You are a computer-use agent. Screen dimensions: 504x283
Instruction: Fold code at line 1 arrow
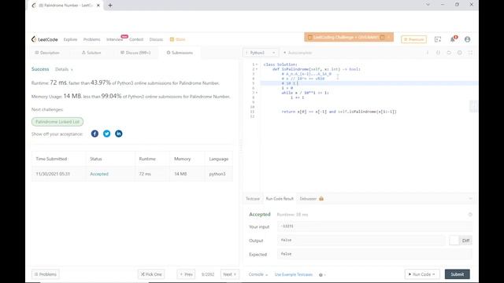click(257, 64)
